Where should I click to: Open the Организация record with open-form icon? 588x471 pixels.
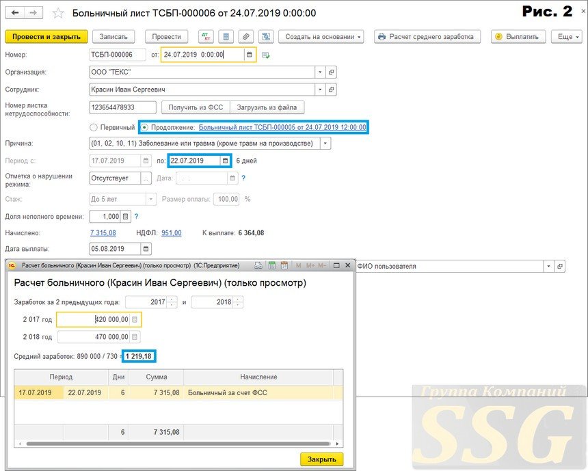[332, 72]
